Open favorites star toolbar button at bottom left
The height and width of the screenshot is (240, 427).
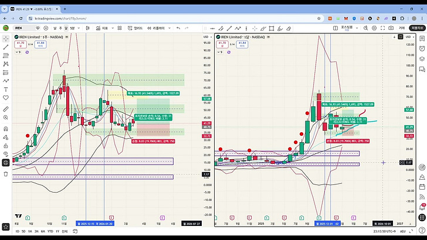click(x=6, y=227)
